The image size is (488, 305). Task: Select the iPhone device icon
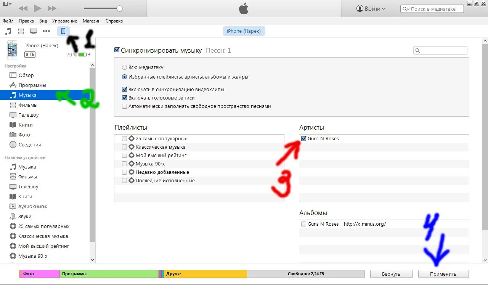click(x=63, y=31)
